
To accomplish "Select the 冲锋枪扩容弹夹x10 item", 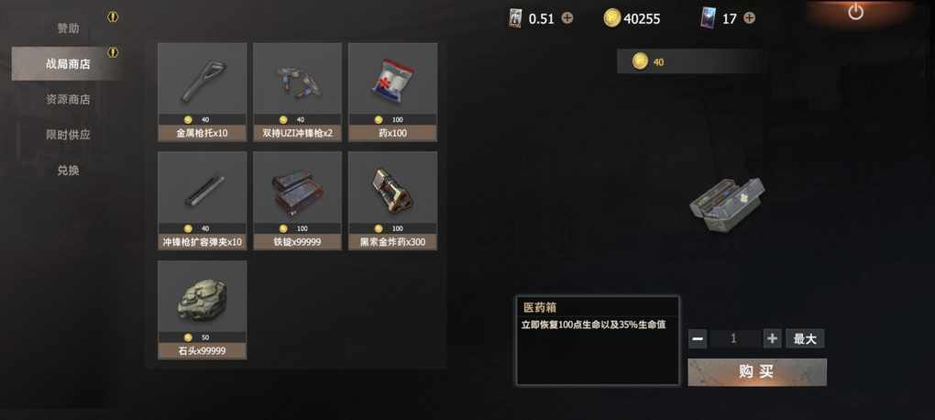I will (x=203, y=201).
